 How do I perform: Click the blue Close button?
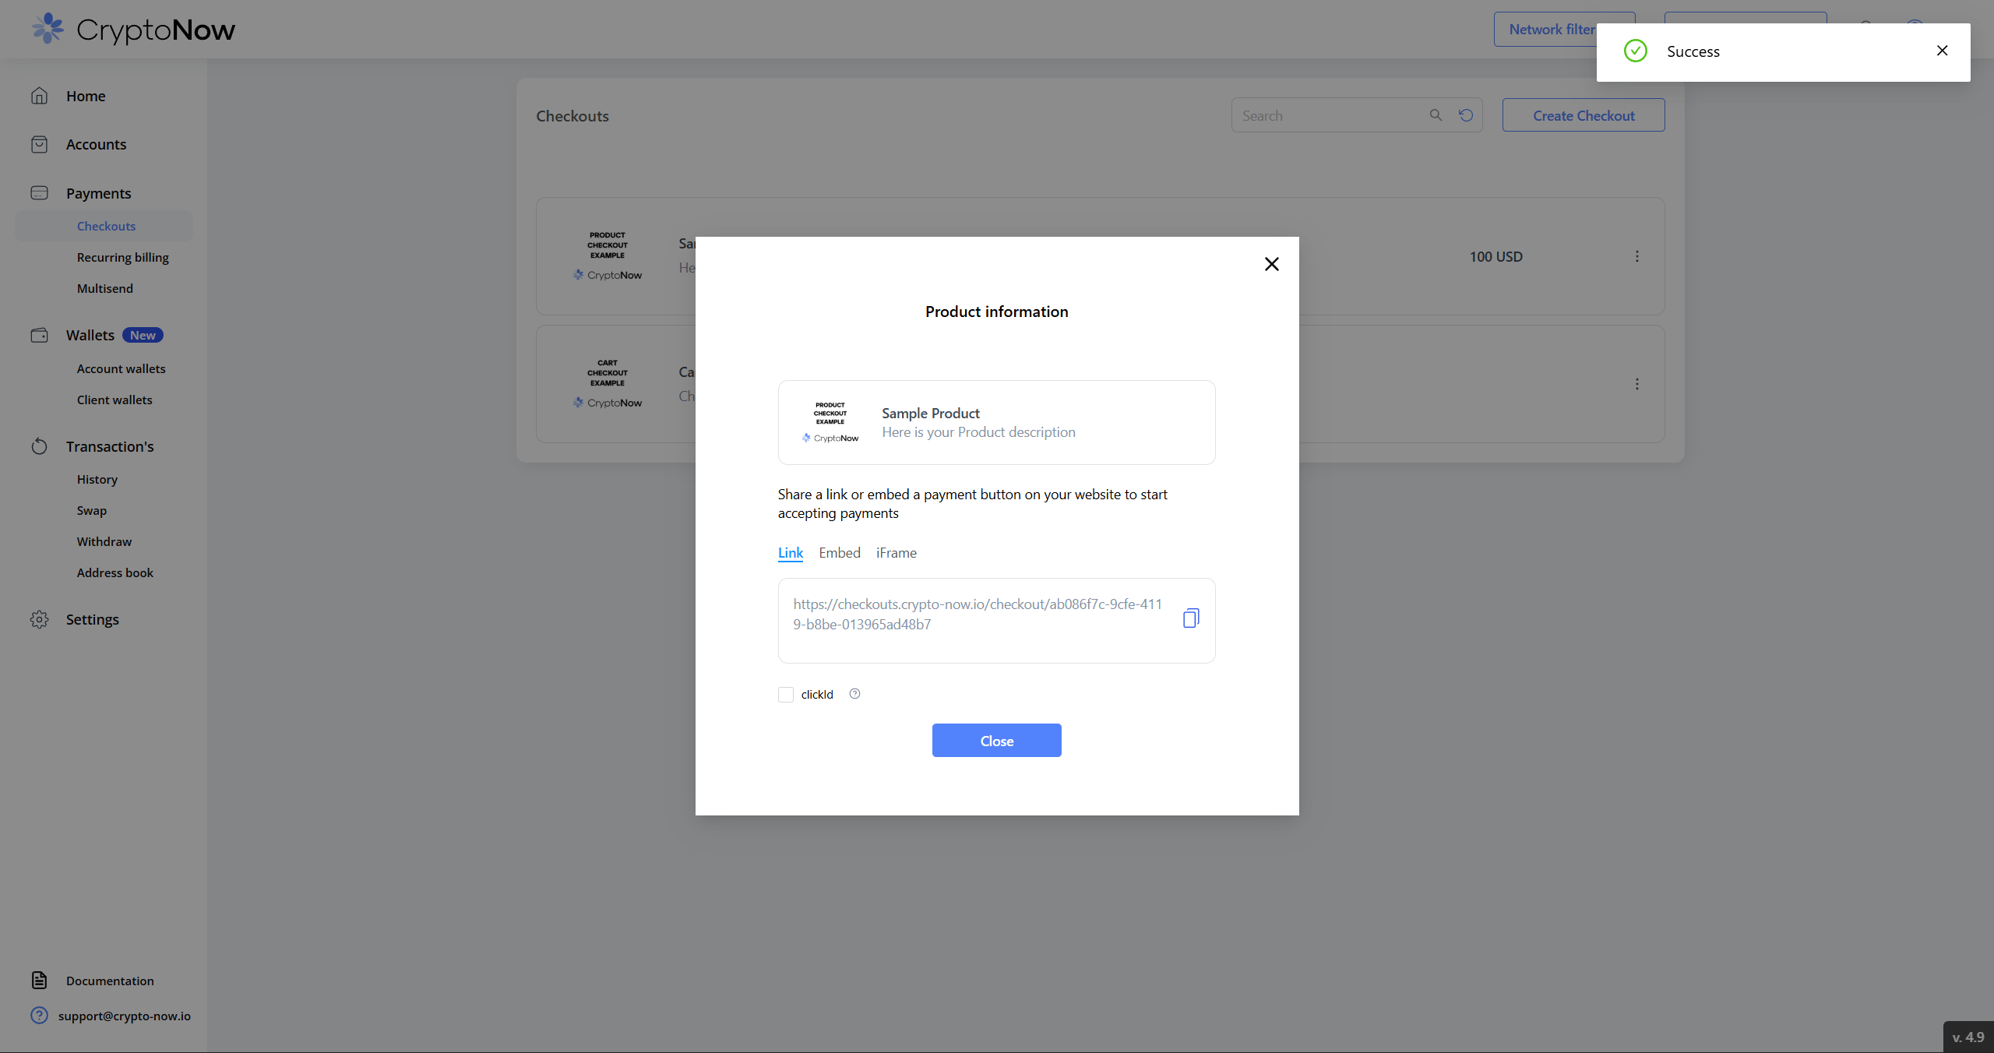pyautogui.click(x=997, y=741)
